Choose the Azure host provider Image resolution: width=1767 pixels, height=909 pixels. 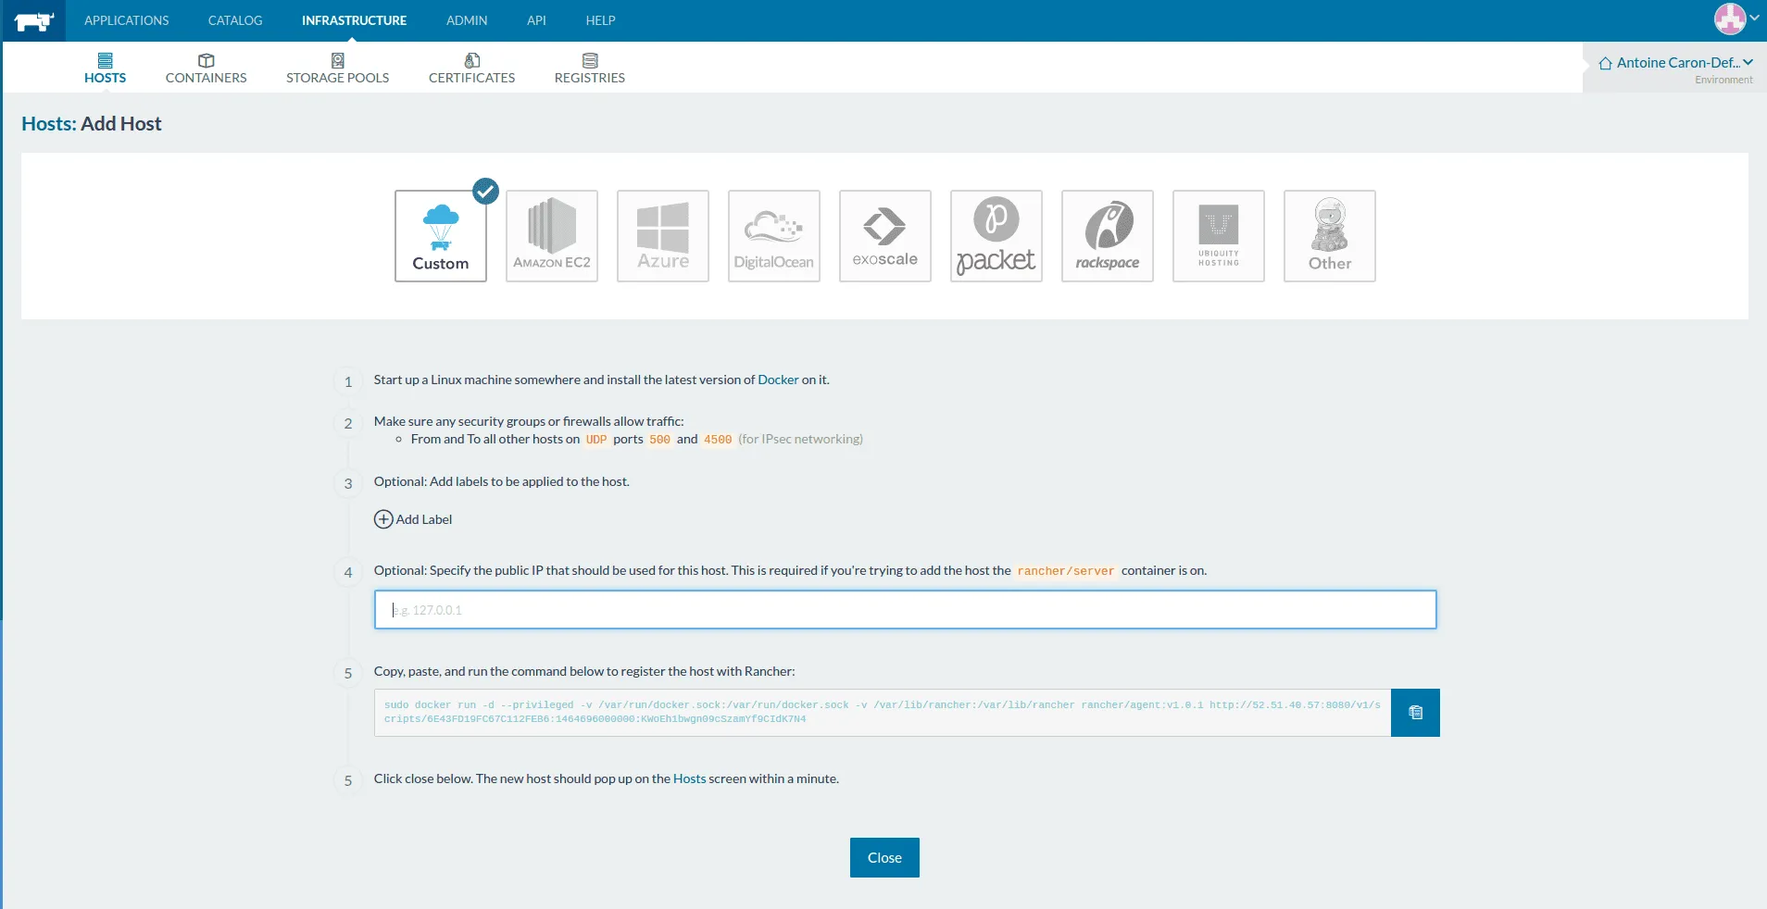coord(663,236)
